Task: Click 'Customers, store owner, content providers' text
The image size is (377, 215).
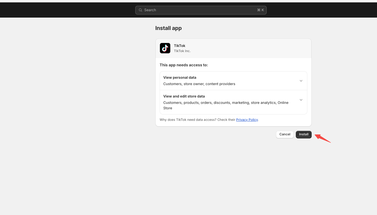Action: pyautogui.click(x=199, y=84)
